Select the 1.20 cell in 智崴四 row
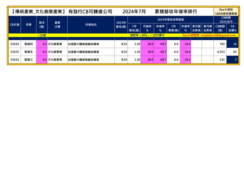Image resolution: width=244 pixels, height=173 pixels. click(134, 44)
